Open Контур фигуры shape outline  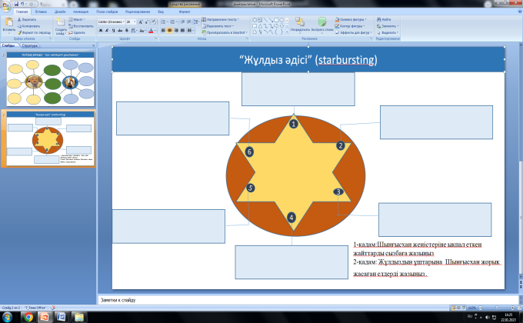pyautogui.click(x=350, y=26)
